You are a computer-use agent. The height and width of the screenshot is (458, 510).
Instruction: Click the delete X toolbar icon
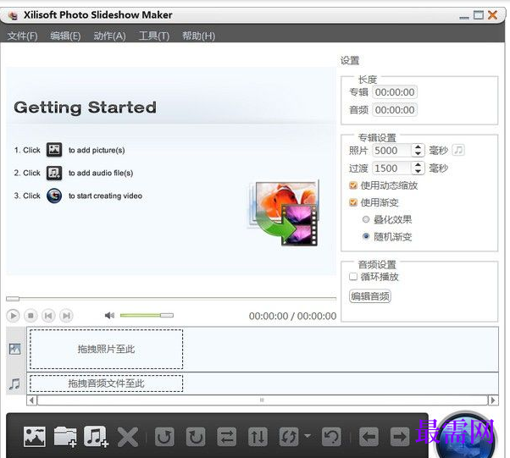127,437
